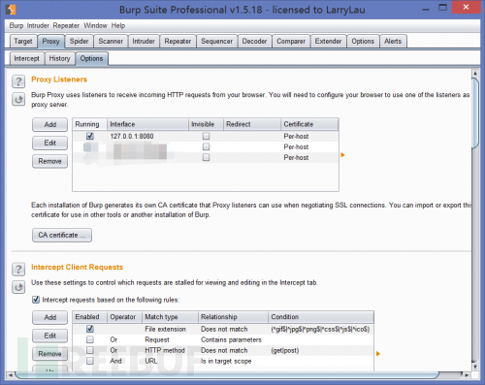Open the History sub-tab

click(59, 58)
